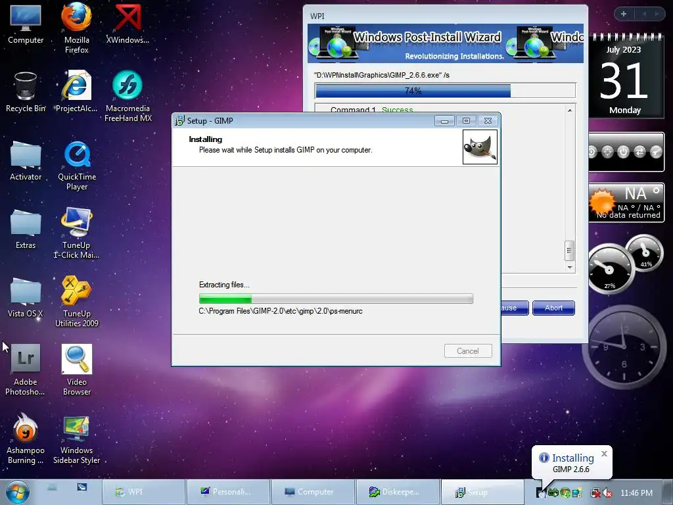Click the power button on sidebar gadget

click(x=623, y=152)
